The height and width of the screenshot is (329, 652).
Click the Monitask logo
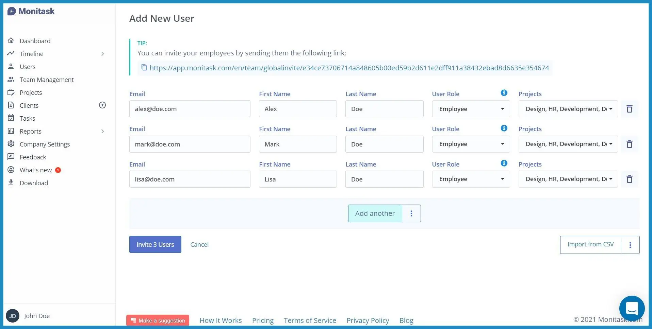31,11
